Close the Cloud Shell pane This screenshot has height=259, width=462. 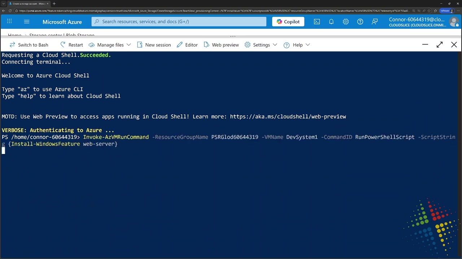coord(454,45)
